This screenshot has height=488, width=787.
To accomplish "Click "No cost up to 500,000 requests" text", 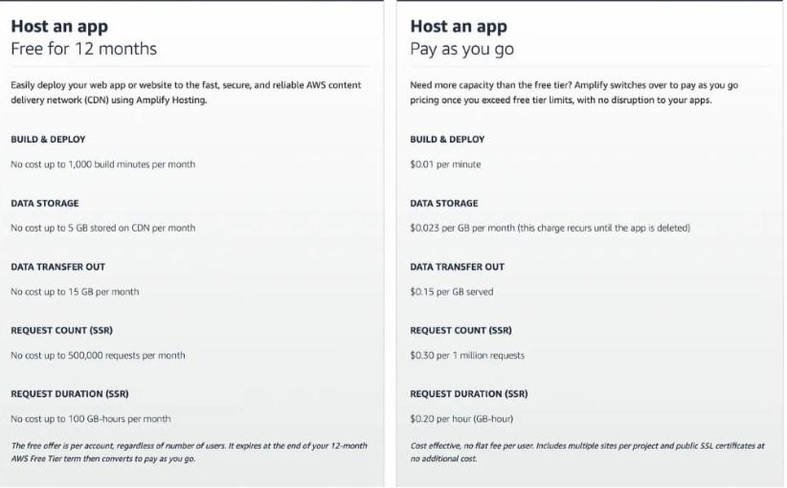I will [98, 355].
